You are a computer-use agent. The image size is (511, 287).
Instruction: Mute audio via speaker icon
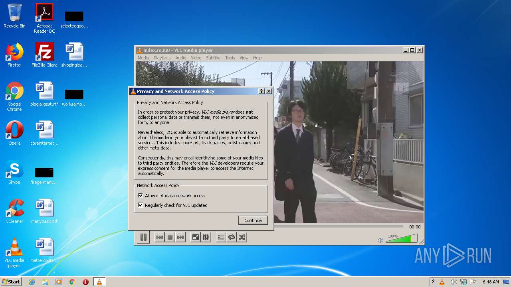tap(380, 240)
